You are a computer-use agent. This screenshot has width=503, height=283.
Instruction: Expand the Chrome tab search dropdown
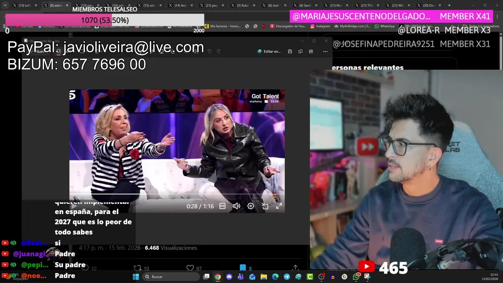pyautogui.click(x=5, y=6)
